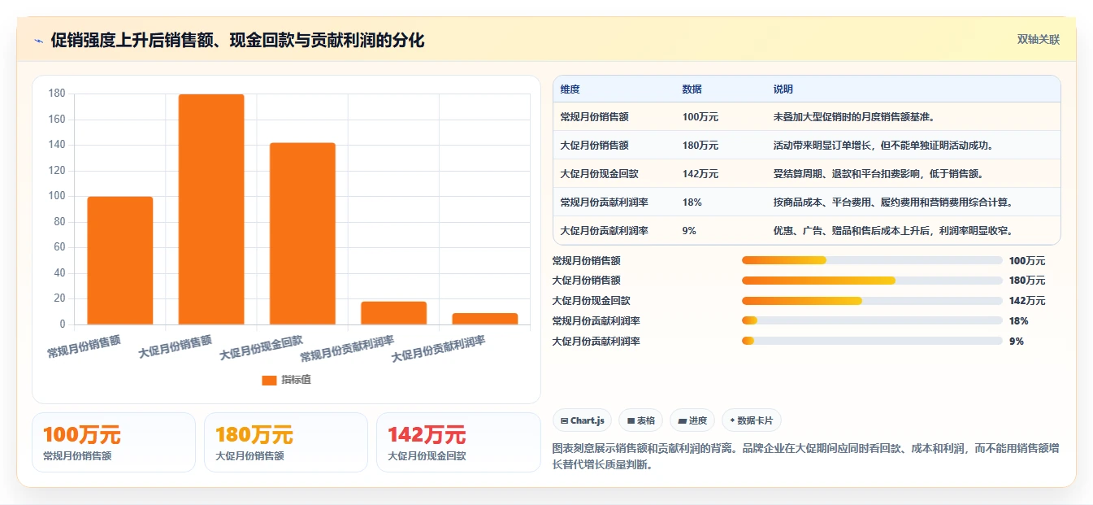Viewport: 1093px width, 505px height.
Task: Click the 大促月份现金回款 progress bar
Action: [x=872, y=300]
